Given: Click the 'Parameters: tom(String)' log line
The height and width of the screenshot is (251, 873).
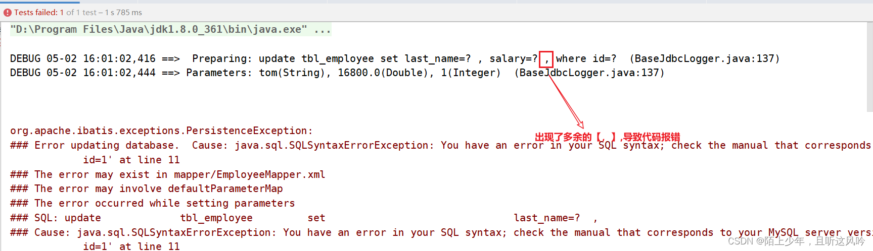Looking at the screenshot, I should [x=337, y=73].
